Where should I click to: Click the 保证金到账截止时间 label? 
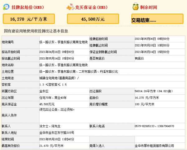point(103,52)
